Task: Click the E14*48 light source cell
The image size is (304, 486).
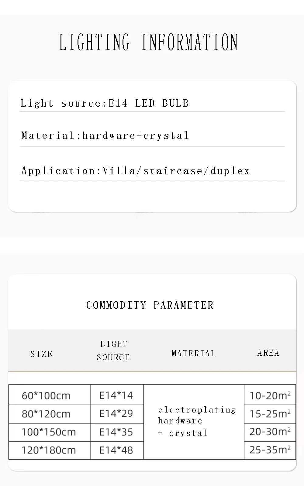Action: (x=117, y=450)
